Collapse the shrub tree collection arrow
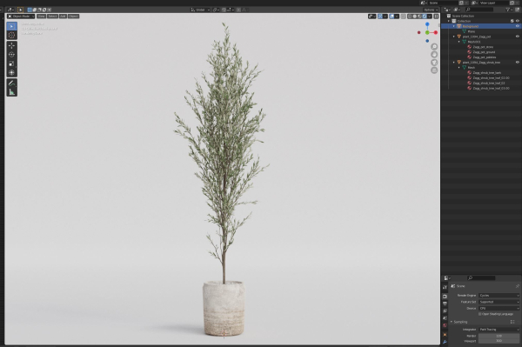Screen dimensions: 522x347 tap(454, 63)
